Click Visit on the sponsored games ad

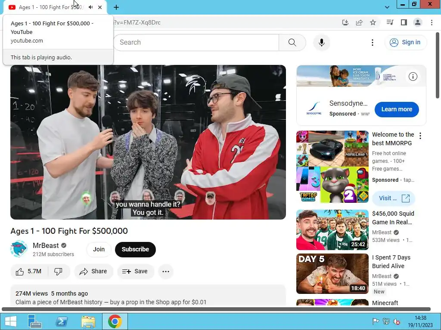click(394, 198)
